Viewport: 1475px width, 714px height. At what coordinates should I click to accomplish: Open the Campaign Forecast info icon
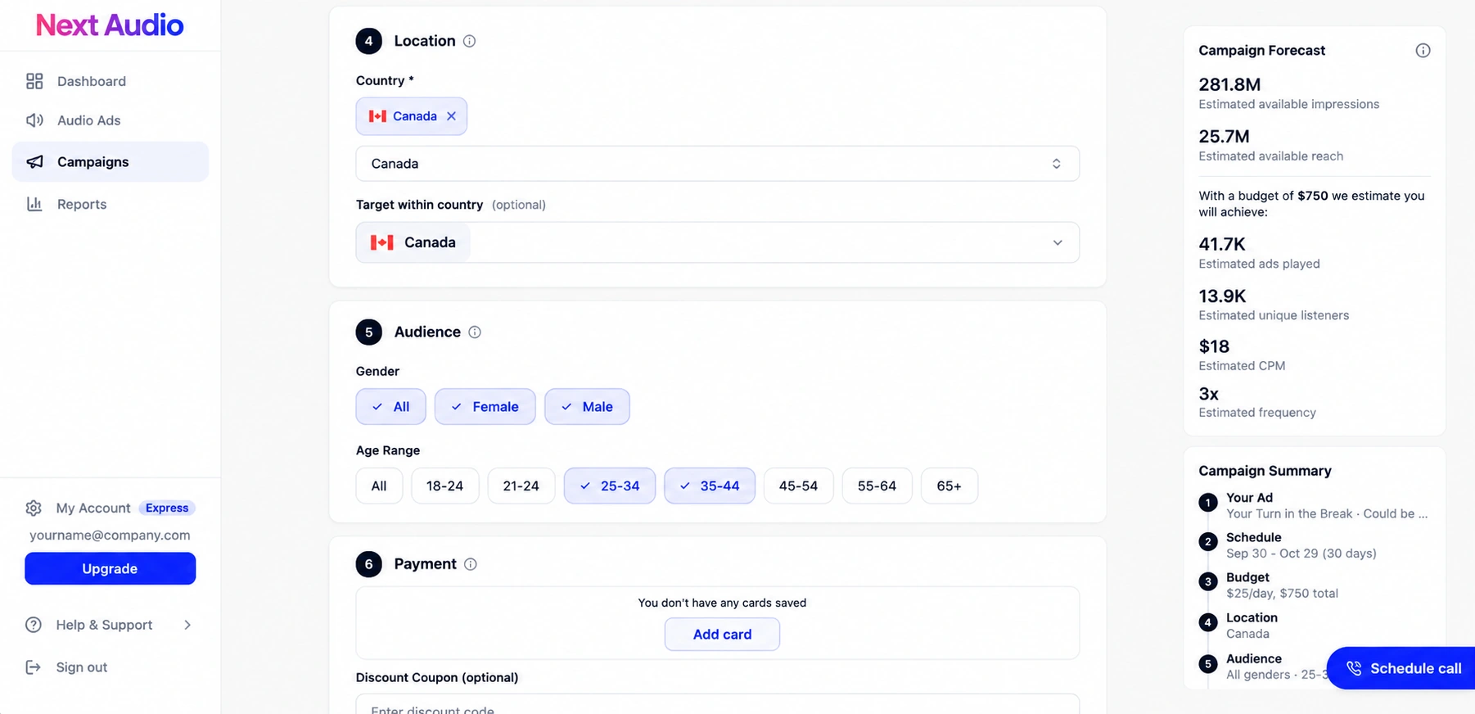pyautogui.click(x=1423, y=51)
